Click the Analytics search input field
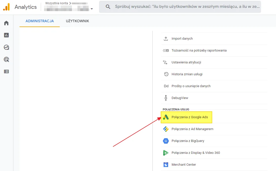 click(x=180, y=7)
